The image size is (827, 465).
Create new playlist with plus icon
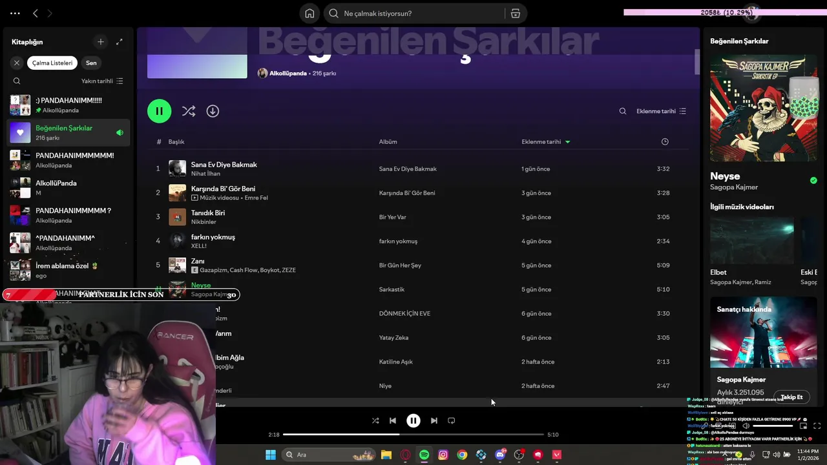pyautogui.click(x=100, y=42)
